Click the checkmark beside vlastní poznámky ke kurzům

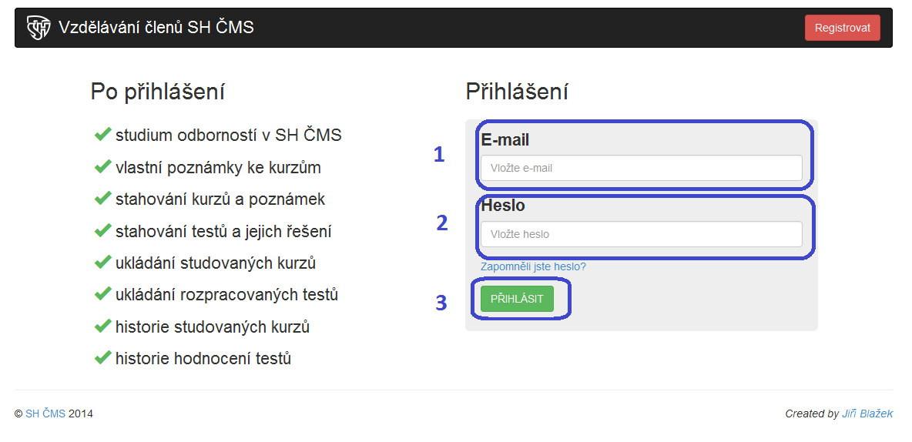tap(102, 167)
